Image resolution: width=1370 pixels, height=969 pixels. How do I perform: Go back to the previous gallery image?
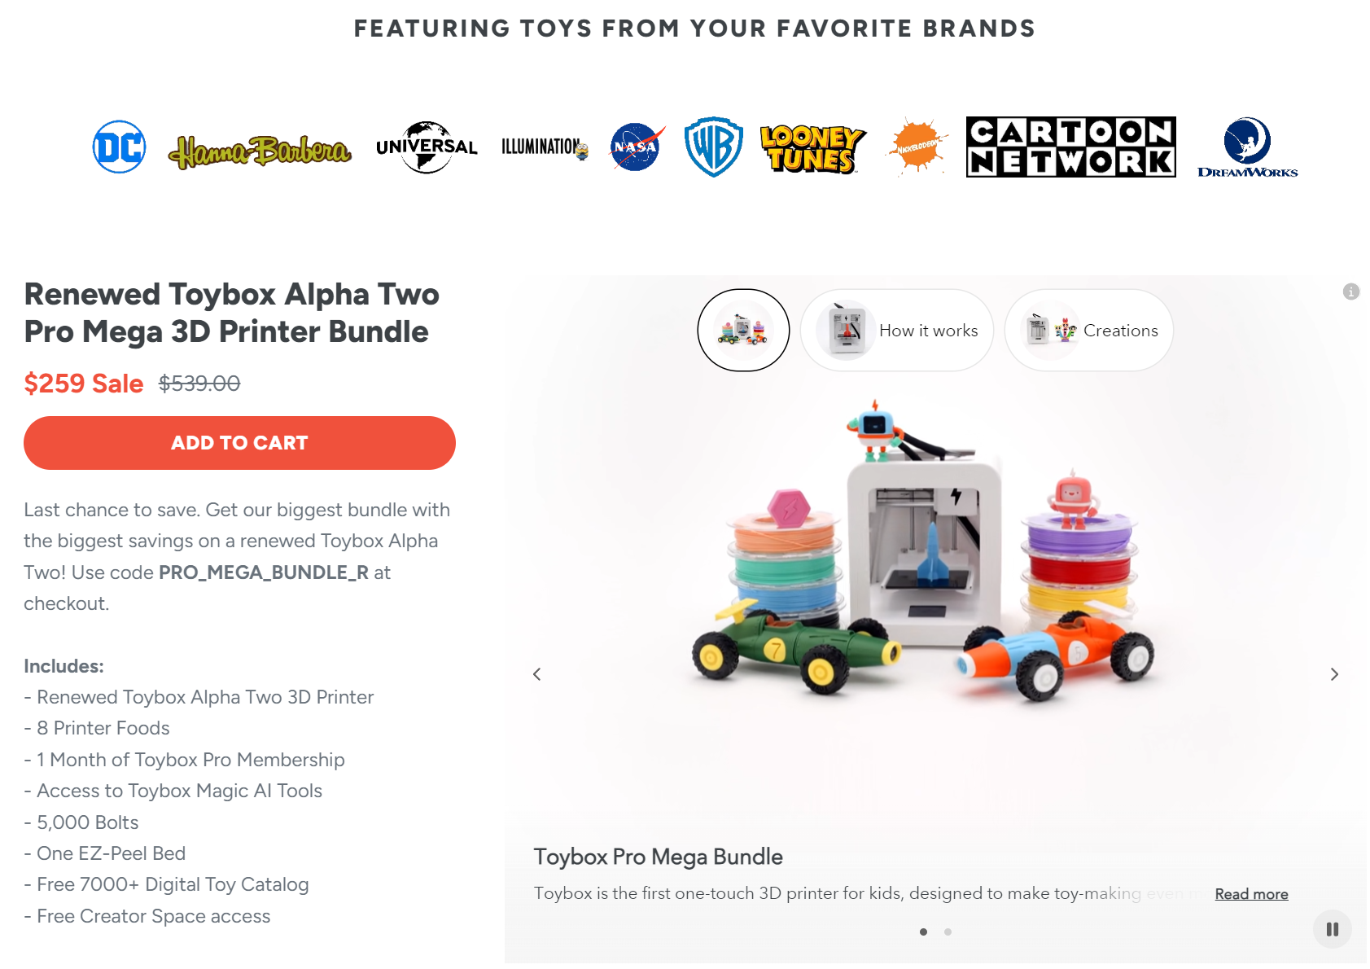click(x=537, y=674)
